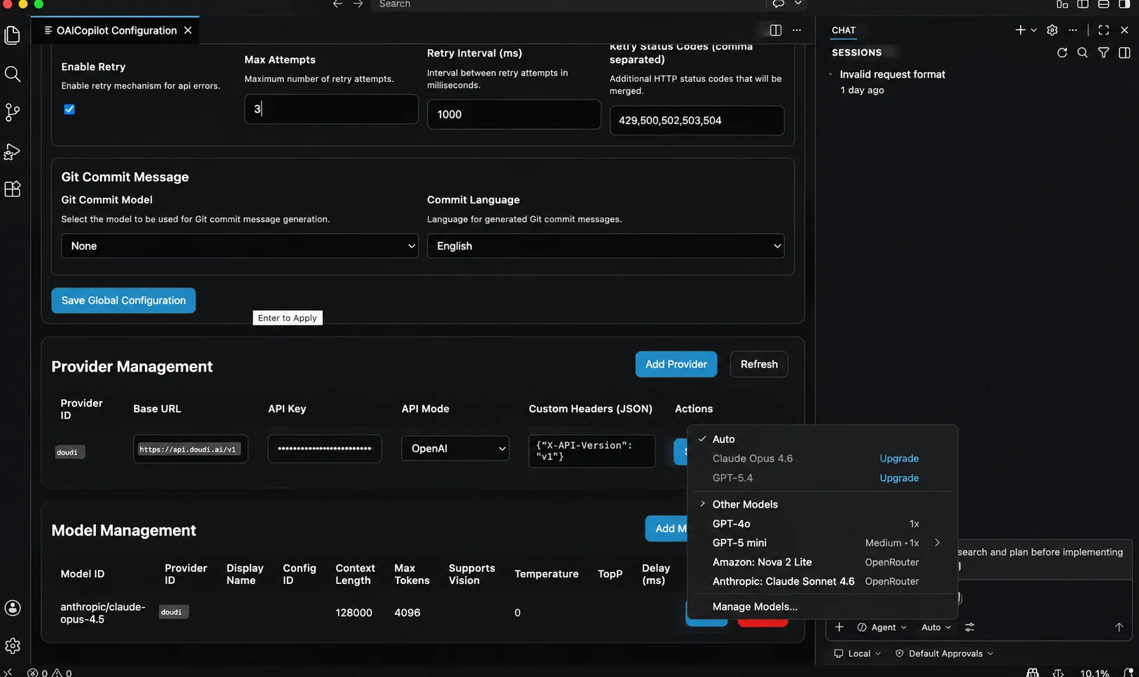Refresh the chat sessions list
This screenshot has width=1139, height=677.
click(x=1062, y=53)
